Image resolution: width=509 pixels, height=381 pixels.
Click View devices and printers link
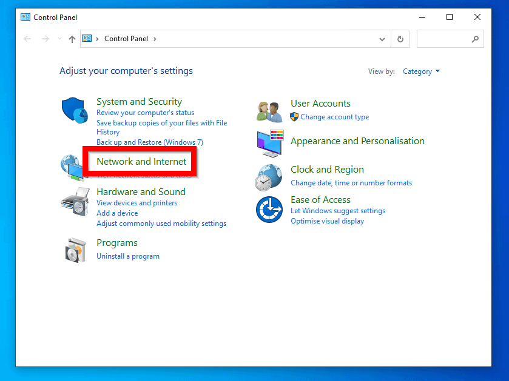(x=137, y=203)
